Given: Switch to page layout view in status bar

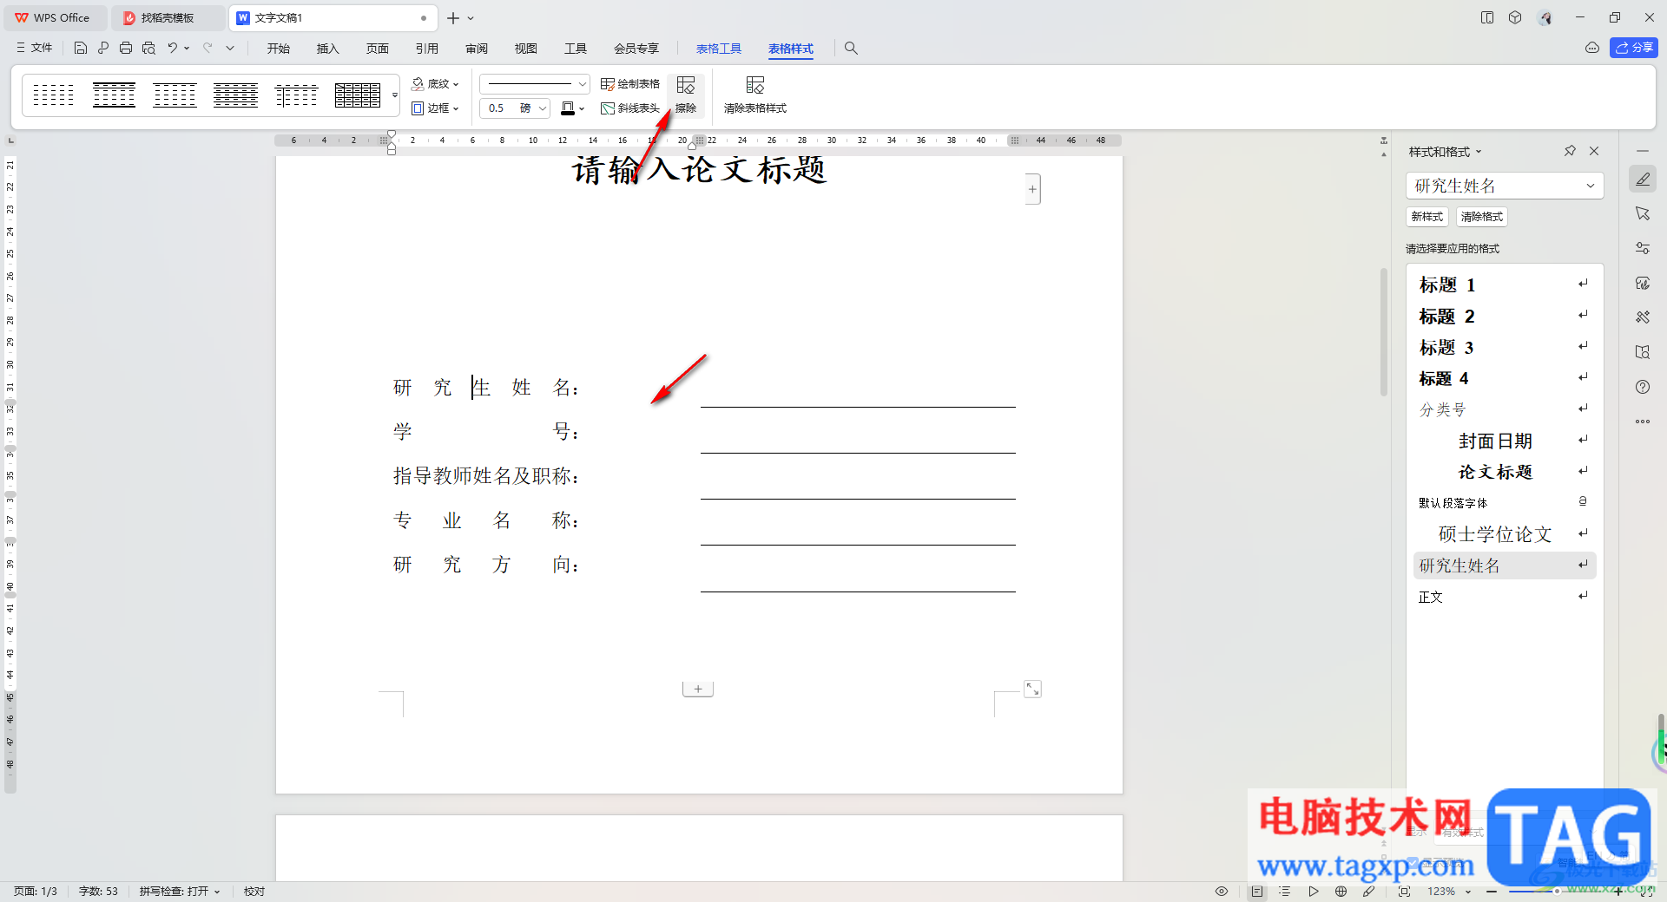Looking at the screenshot, I should 1257,892.
